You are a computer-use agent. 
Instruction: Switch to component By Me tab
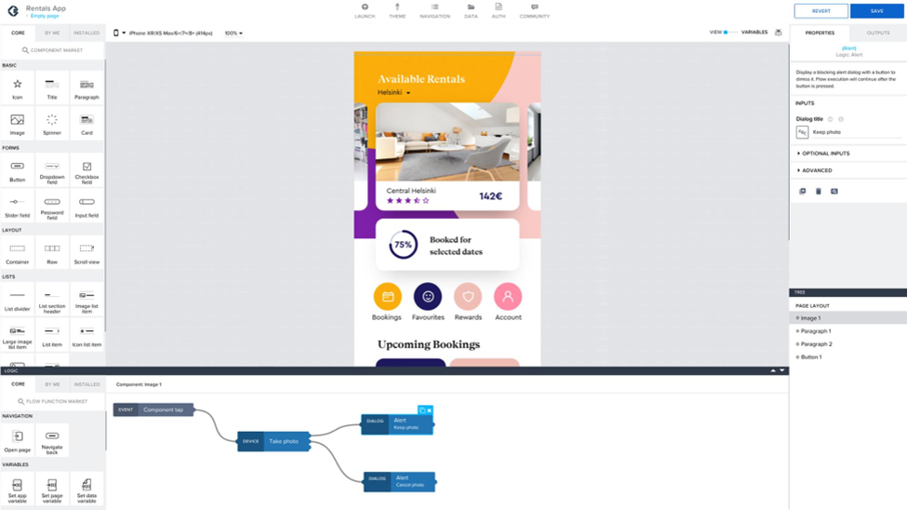pyautogui.click(x=52, y=33)
